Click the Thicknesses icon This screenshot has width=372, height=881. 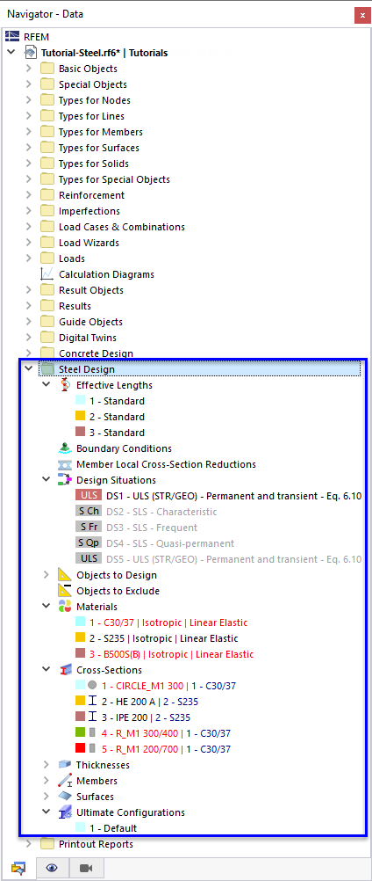[x=66, y=765]
